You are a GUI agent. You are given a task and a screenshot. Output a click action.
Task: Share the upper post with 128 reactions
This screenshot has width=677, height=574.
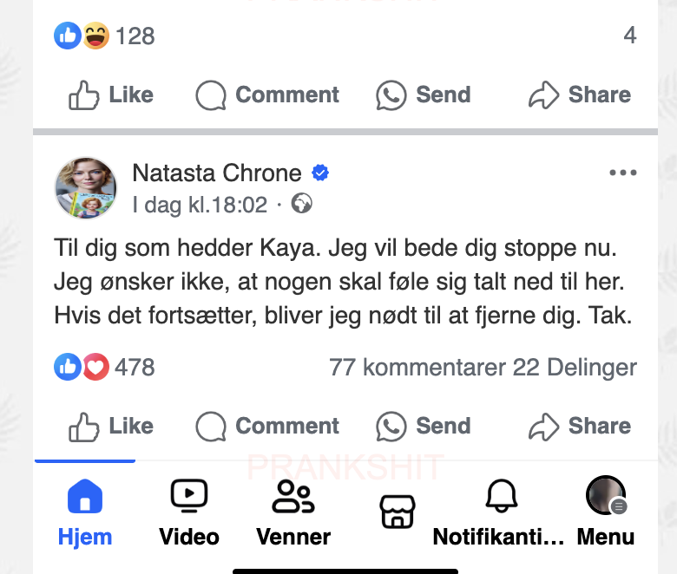tap(579, 95)
